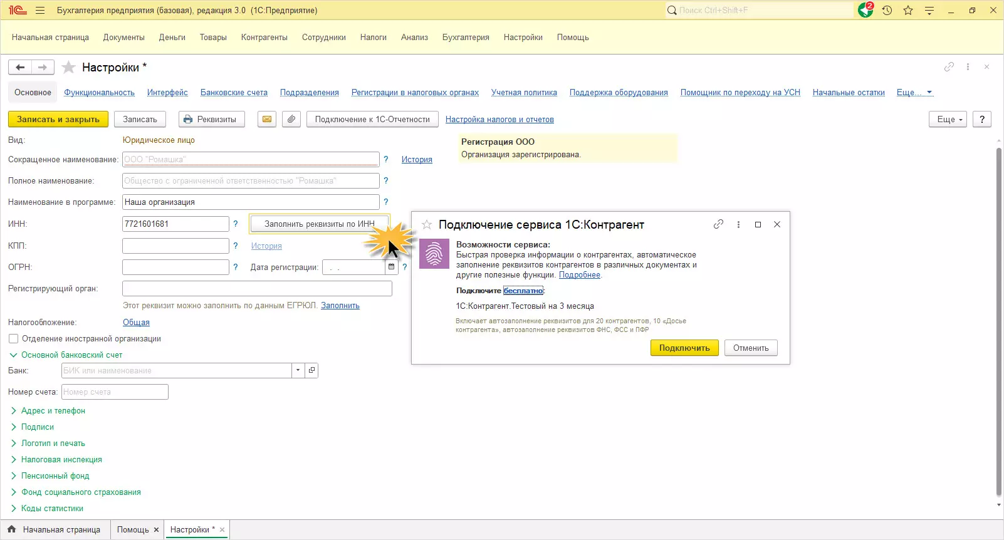Click the paperclip attachments icon

[291, 119]
